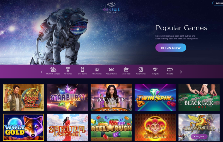Image resolution: width=223 pixels, height=142 pixels.
Task: Show next categories with right chevron
Action: coord(181,72)
